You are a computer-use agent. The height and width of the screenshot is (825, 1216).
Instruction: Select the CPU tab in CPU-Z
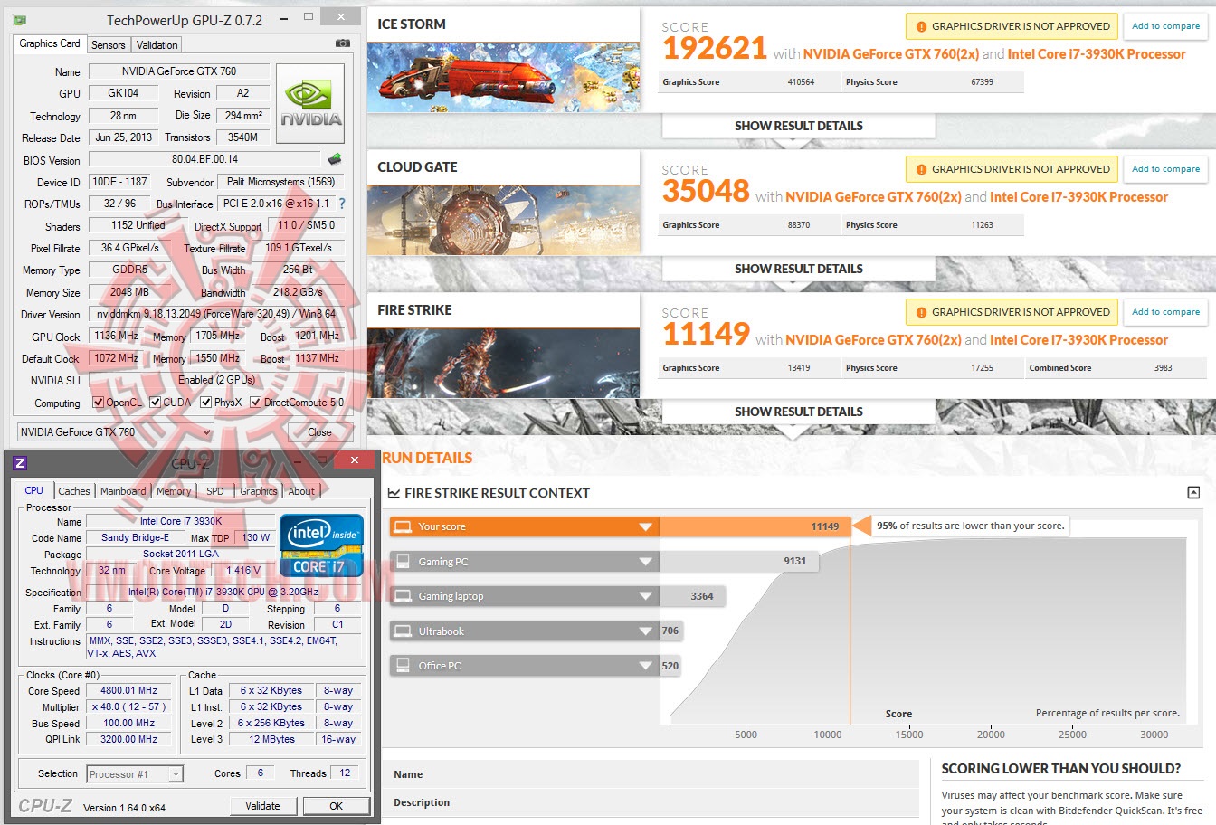(34, 490)
